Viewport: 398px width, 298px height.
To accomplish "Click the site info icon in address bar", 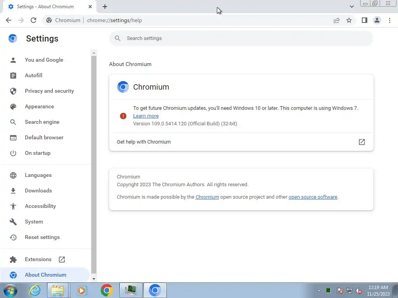I will (49, 20).
